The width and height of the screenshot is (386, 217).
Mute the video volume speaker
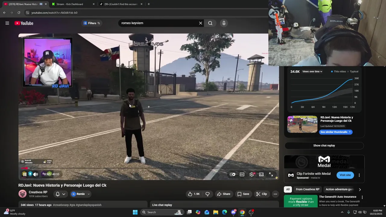click(36, 174)
